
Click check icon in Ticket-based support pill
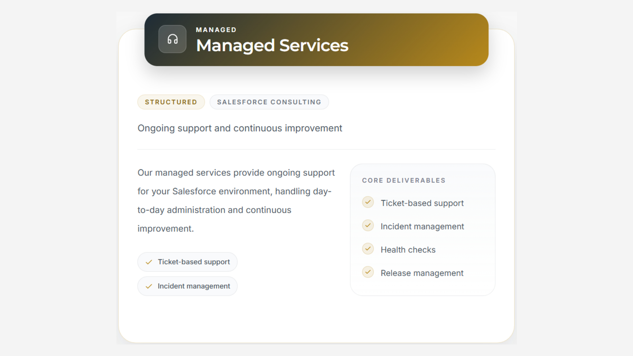[x=149, y=262]
